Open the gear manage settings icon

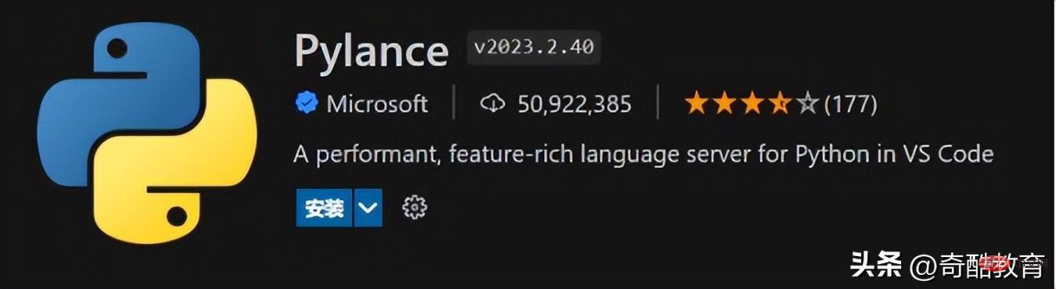tap(414, 207)
